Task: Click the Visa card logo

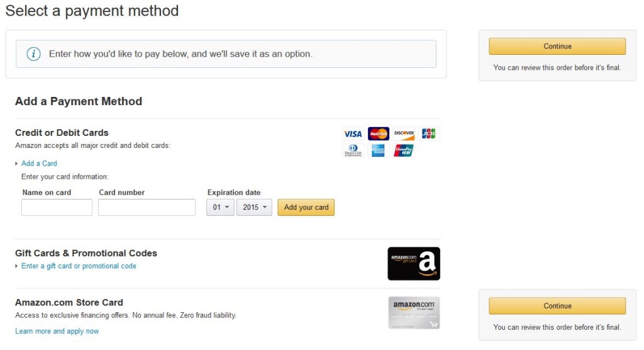Action: (x=353, y=134)
